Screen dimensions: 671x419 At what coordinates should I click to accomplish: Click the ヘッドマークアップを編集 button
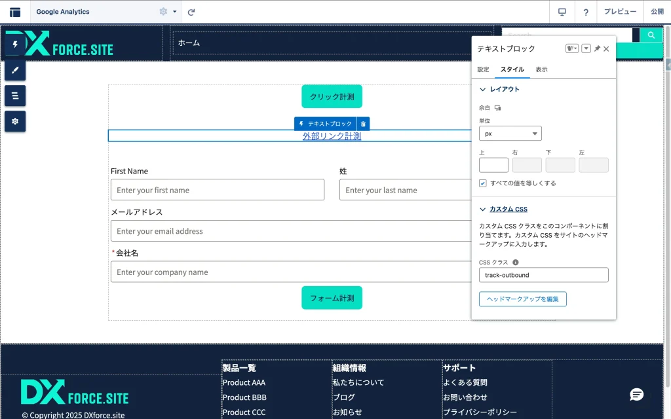(522, 299)
